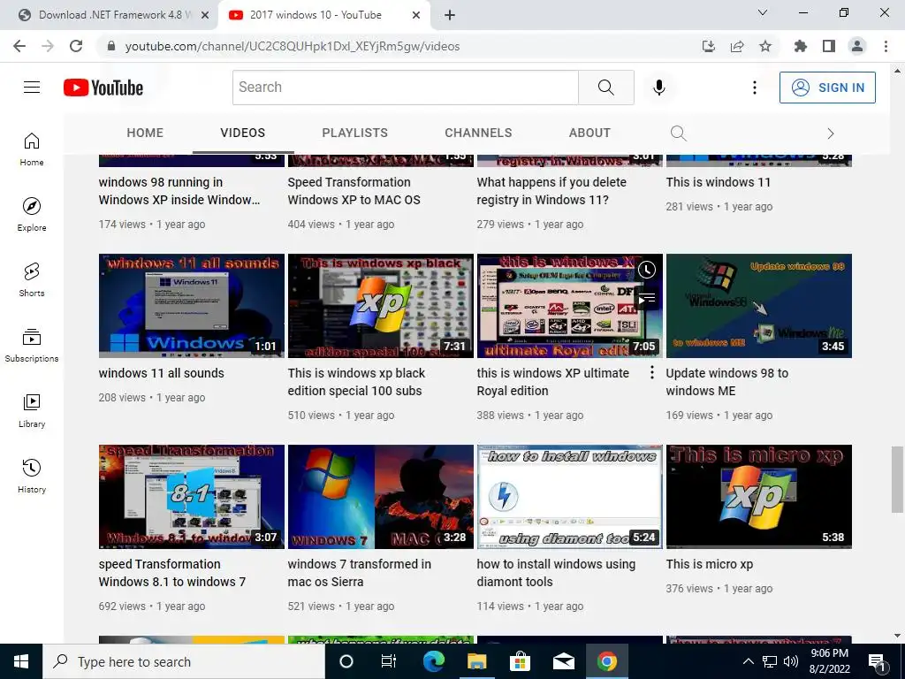Open File Explorer from taskbar
The image size is (905, 679).
coord(476,661)
